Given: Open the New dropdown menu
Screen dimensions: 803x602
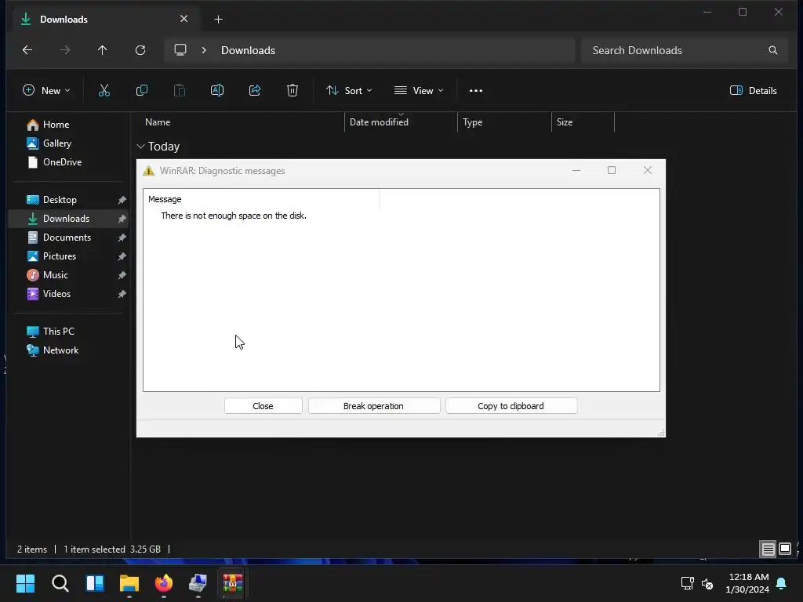Looking at the screenshot, I should tap(46, 91).
